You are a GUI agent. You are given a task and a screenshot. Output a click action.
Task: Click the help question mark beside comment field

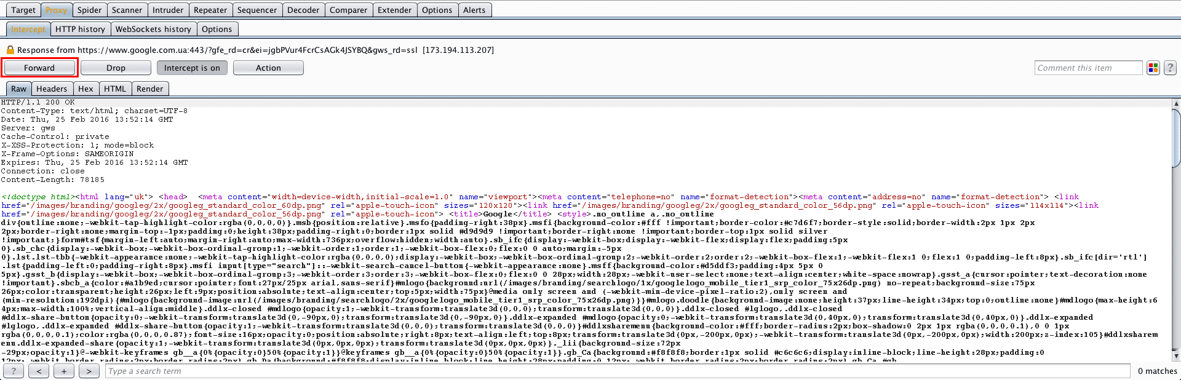coord(1170,68)
